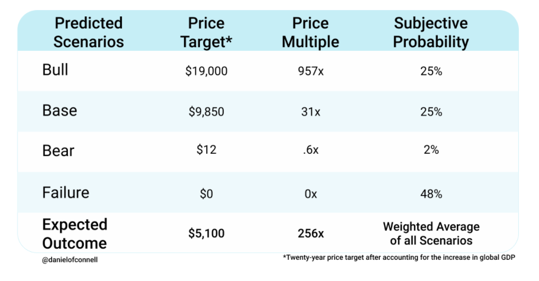Click the Price Target* column header

[x=206, y=32]
